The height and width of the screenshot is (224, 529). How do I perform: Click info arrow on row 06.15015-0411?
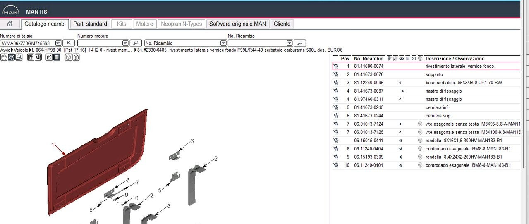401,141
